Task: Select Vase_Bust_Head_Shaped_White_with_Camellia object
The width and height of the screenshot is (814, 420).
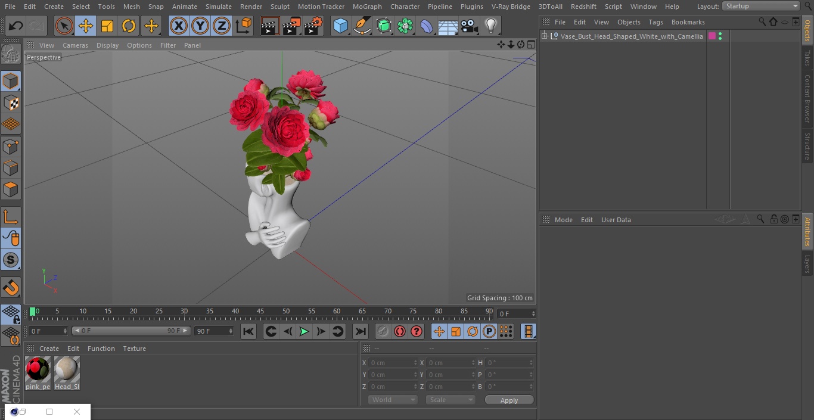Action: coord(632,36)
